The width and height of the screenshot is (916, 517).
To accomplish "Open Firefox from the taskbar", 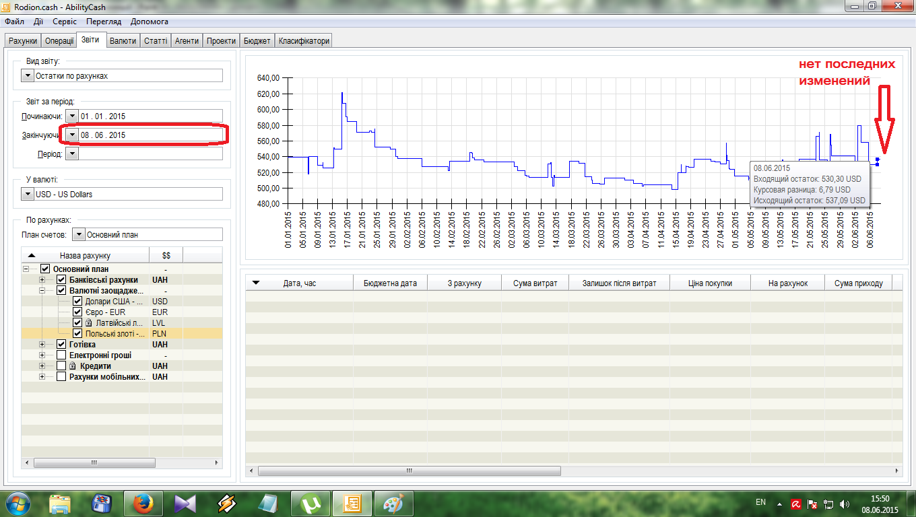I will pyautogui.click(x=143, y=503).
